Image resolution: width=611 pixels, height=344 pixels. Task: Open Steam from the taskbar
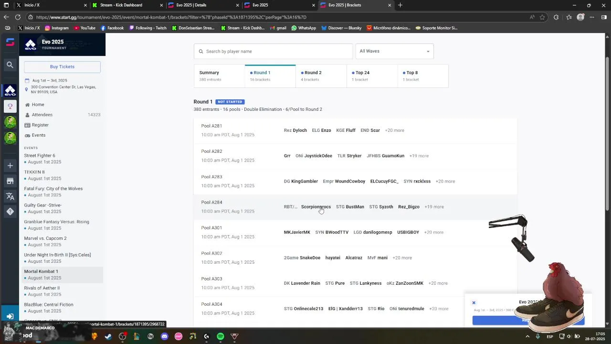pyautogui.click(x=108, y=336)
